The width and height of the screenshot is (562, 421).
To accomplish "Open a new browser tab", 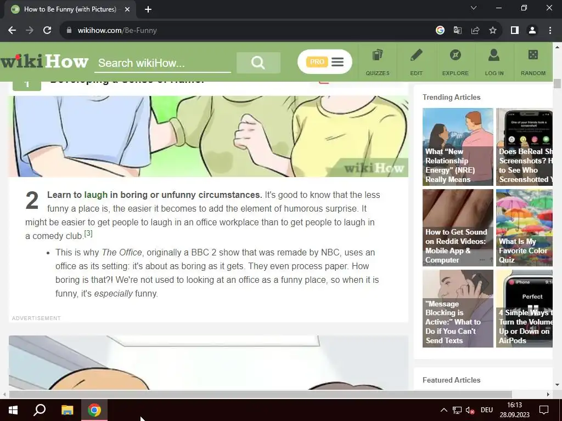I will (x=148, y=9).
